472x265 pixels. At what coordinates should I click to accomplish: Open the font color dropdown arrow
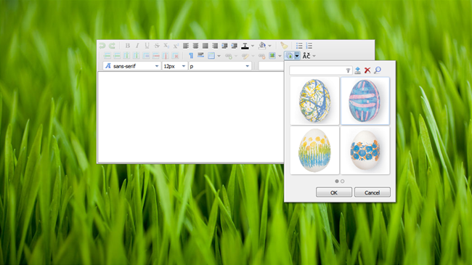pos(253,46)
